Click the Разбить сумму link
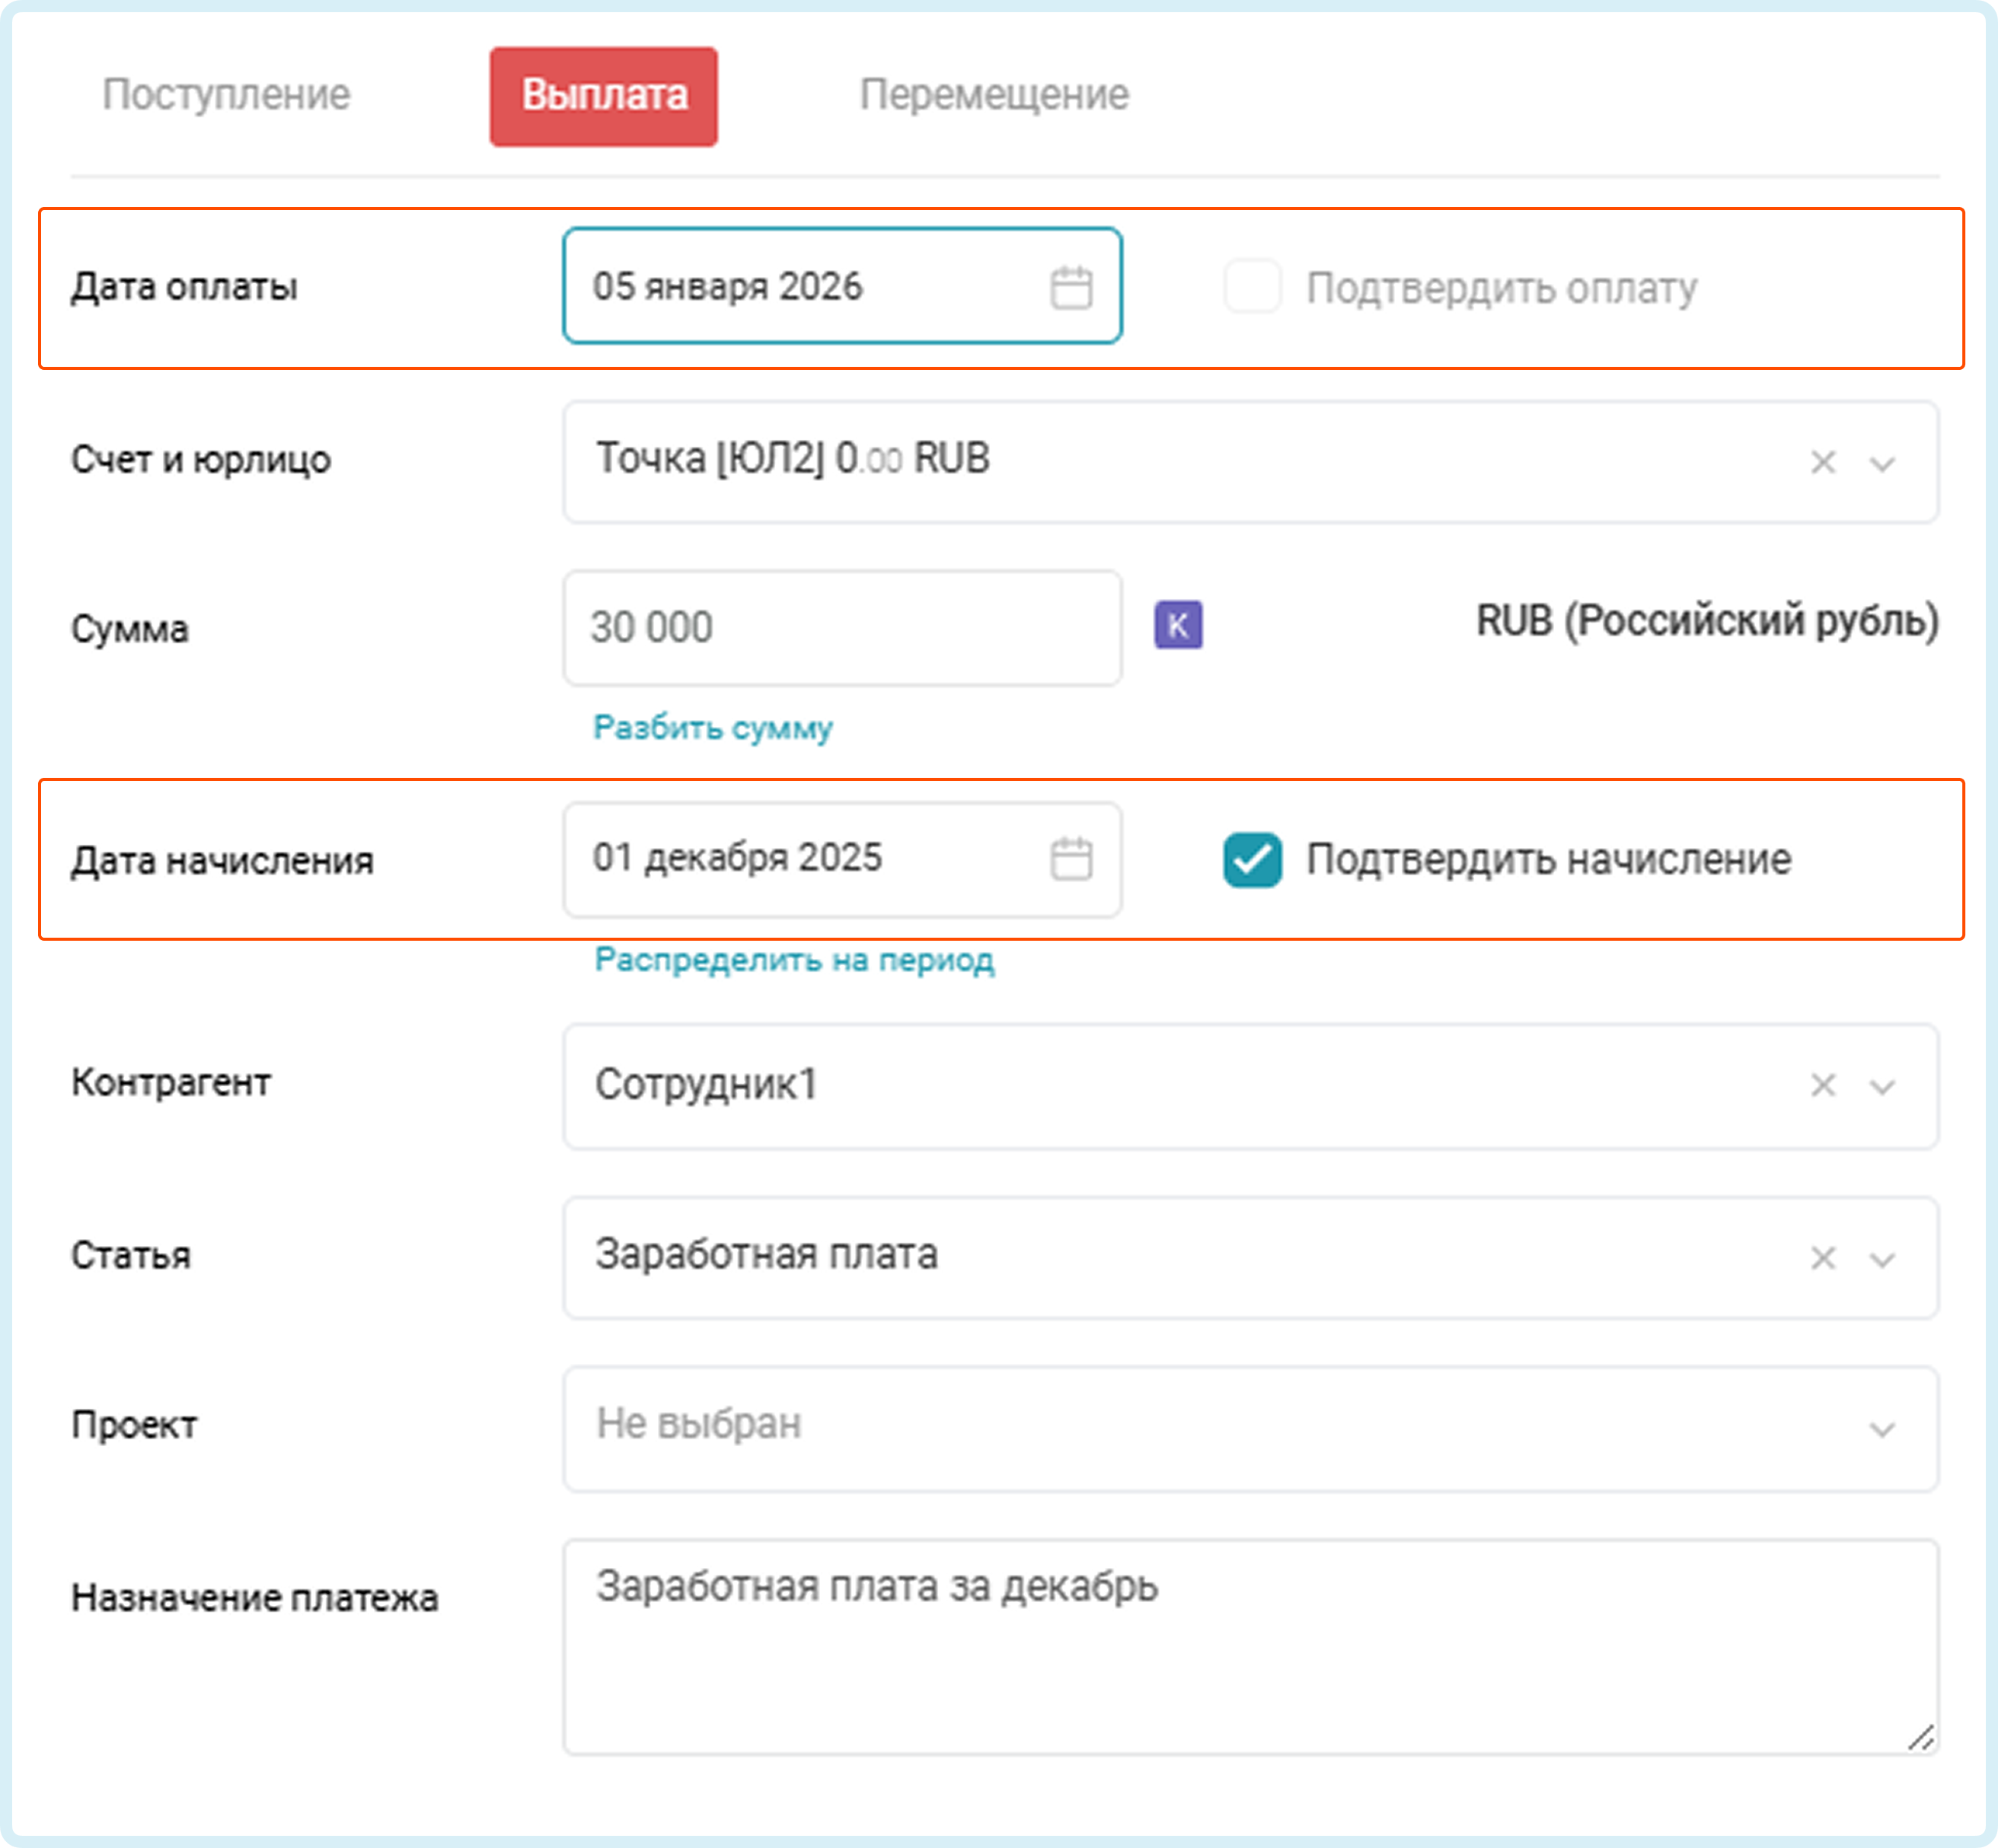 point(713,727)
